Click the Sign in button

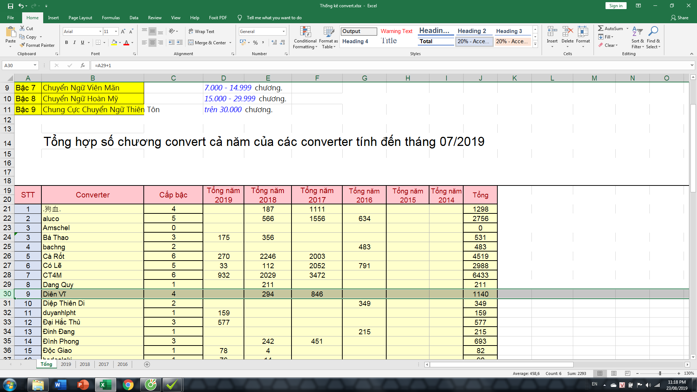pyautogui.click(x=615, y=5)
